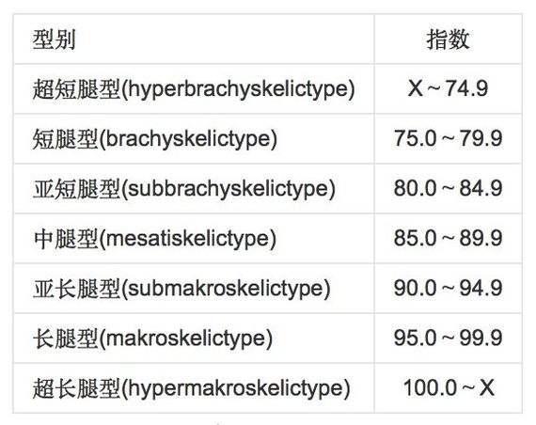The height and width of the screenshot is (425, 536).
Task: Click the 型别 column header
Action: [54, 39]
